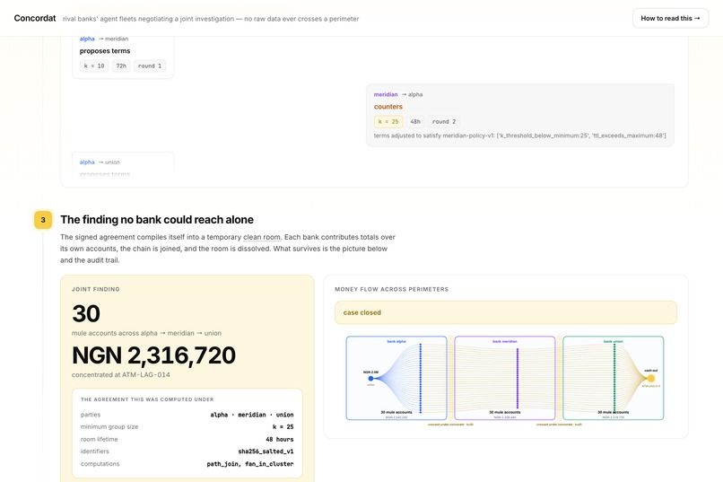
Task: Click the bank union green accounts column
Action: point(614,378)
